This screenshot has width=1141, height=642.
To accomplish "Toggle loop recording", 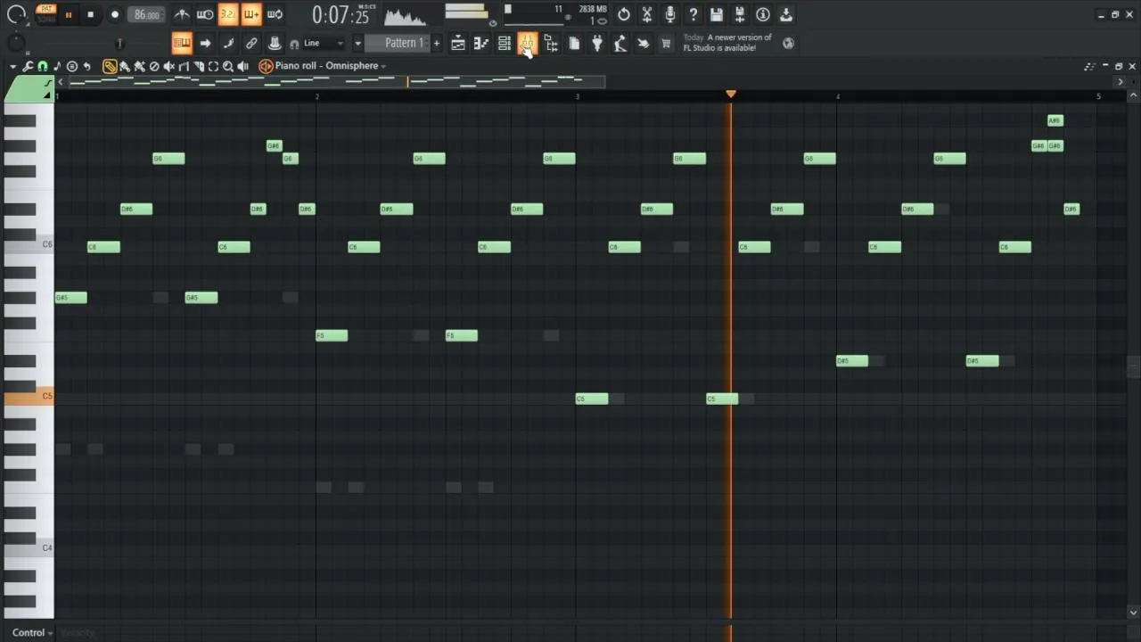I will point(275,14).
